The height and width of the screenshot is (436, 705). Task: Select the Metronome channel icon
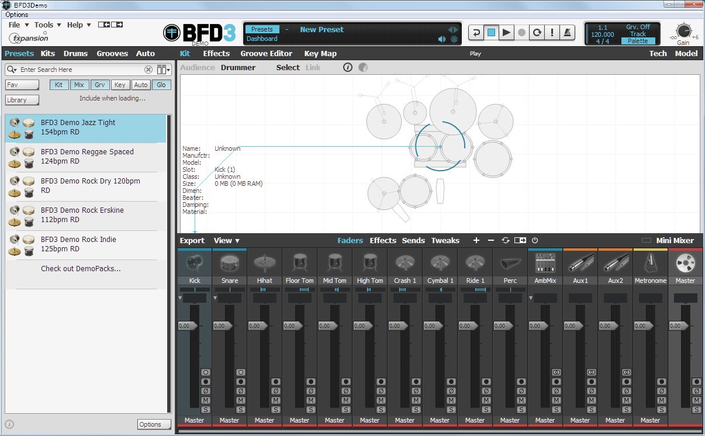[650, 264]
